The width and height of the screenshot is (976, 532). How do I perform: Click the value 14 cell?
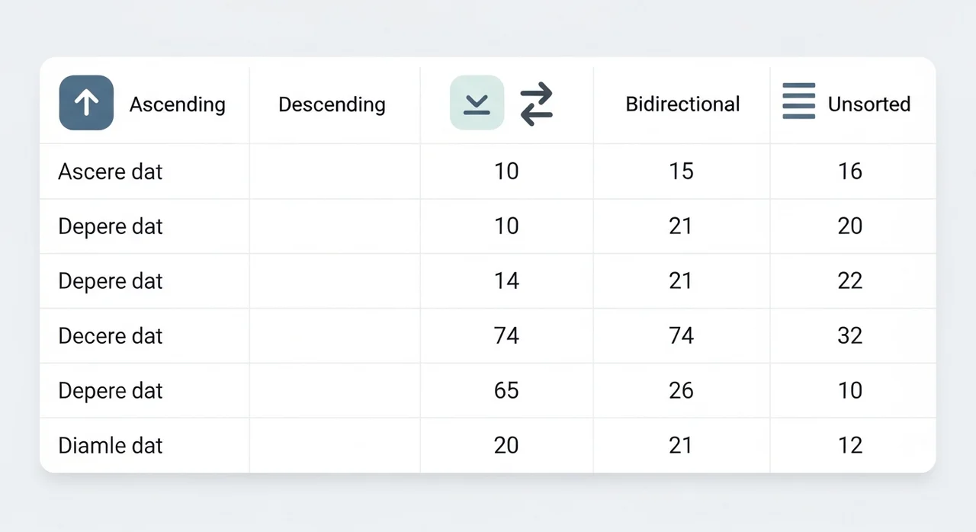pyautogui.click(x=506, y=281)
